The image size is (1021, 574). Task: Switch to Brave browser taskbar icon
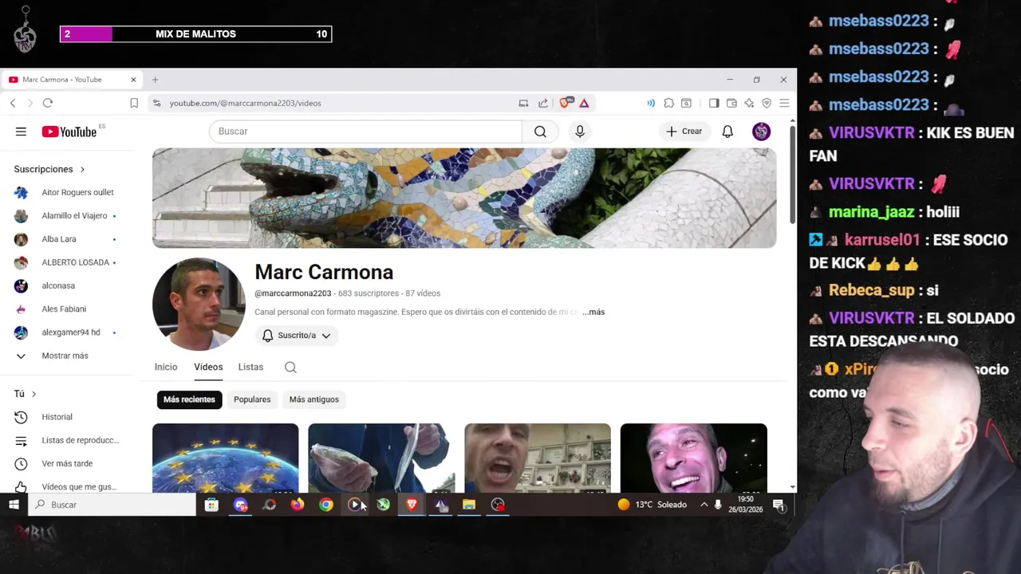coord(412,505)
